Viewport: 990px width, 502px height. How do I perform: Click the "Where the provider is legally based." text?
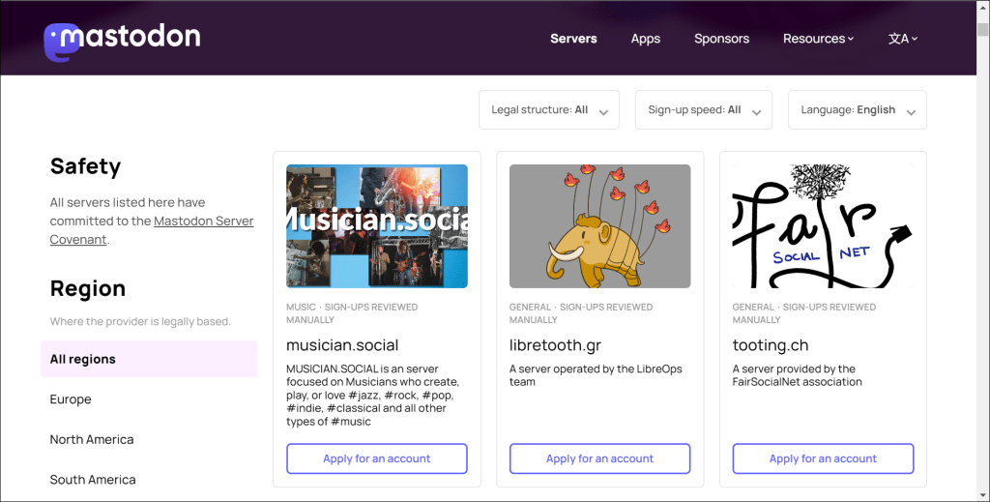tap(140, 321)
